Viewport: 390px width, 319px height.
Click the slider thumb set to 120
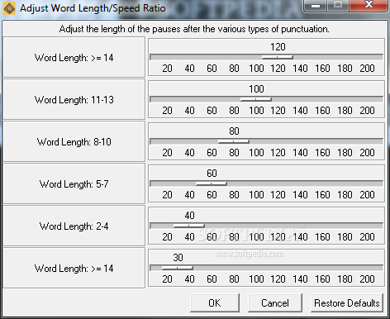coord(278,57)
